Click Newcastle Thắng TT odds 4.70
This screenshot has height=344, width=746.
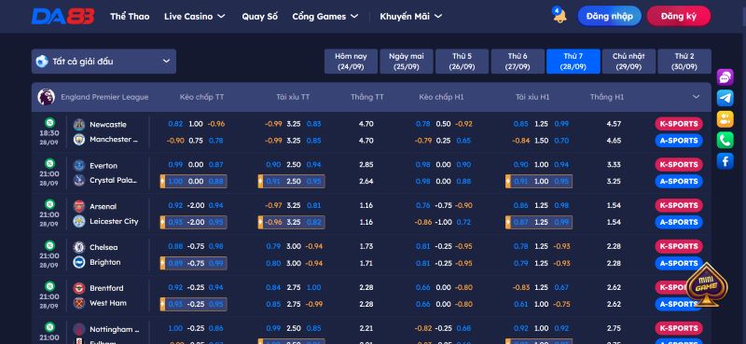pos(366,124)
